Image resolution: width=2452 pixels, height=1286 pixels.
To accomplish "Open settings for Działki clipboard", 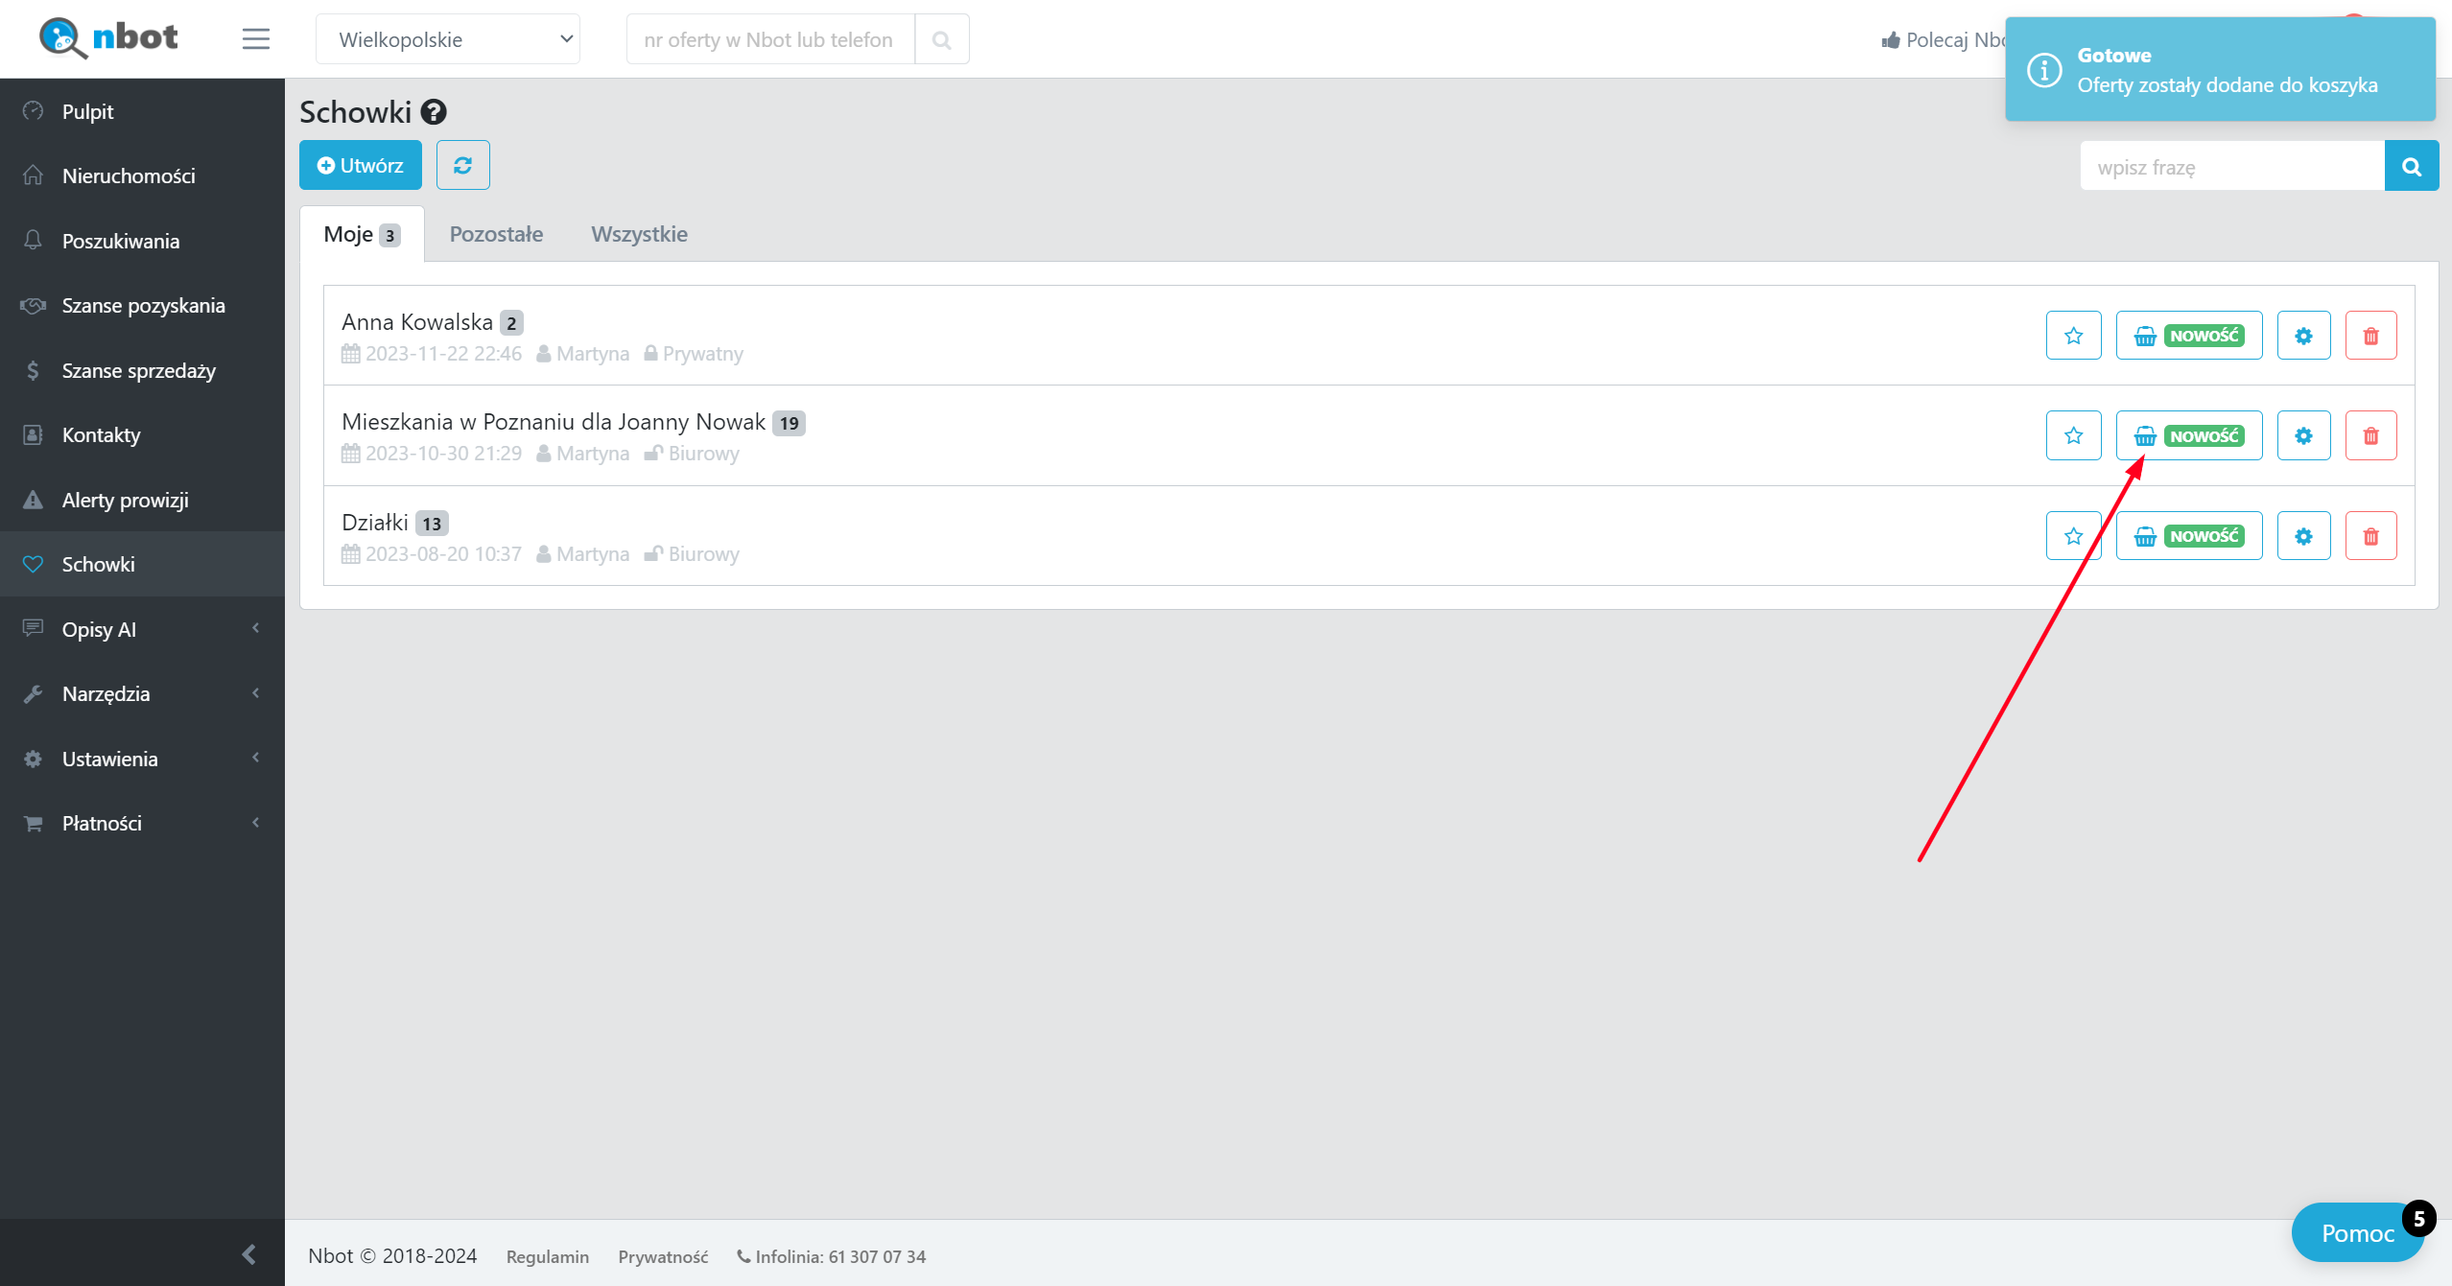I will (x=2304, y=536).
